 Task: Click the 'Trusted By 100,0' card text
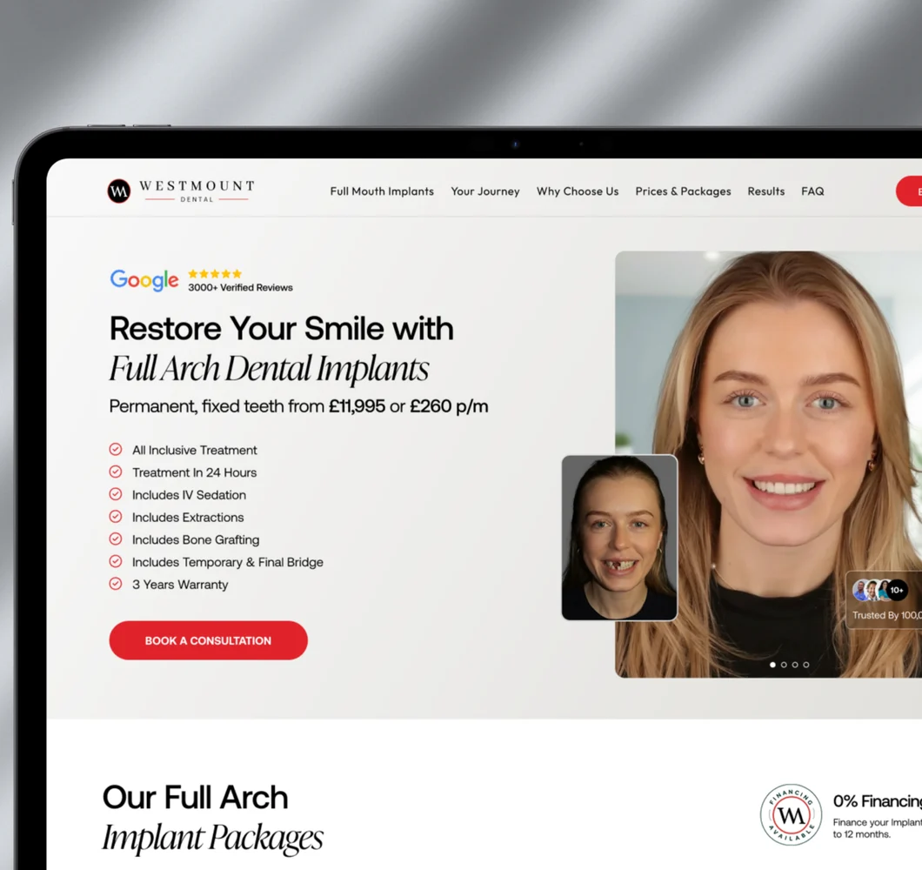(886, 615)
